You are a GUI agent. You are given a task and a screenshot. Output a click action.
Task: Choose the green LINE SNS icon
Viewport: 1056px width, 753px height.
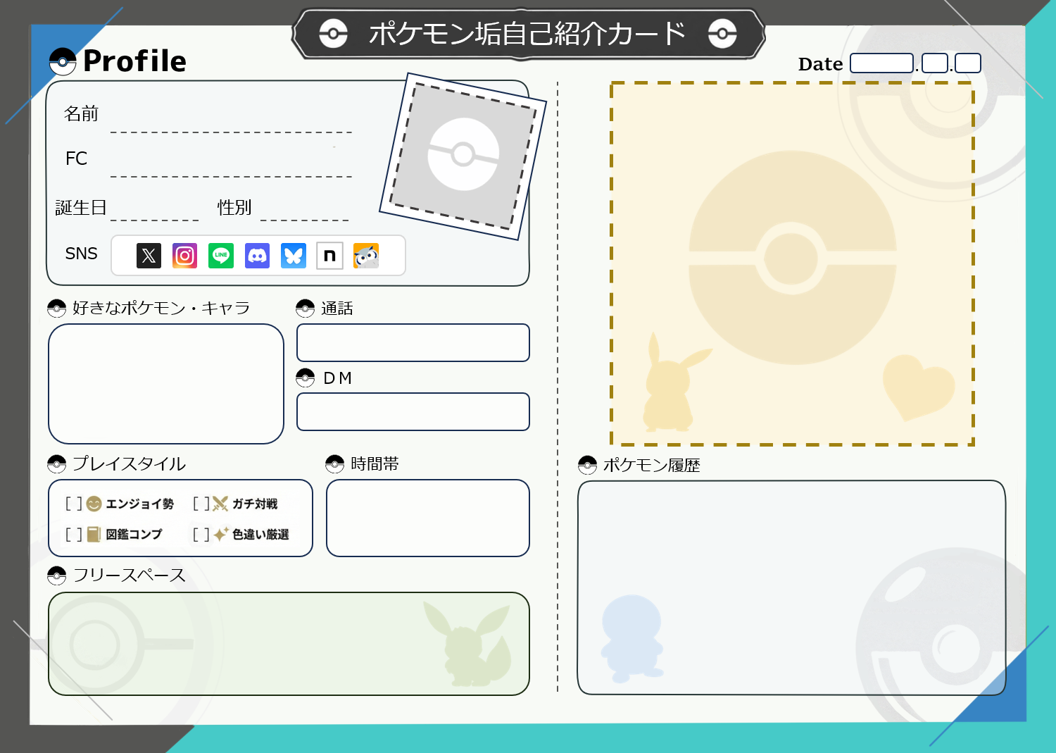point(221,256)
